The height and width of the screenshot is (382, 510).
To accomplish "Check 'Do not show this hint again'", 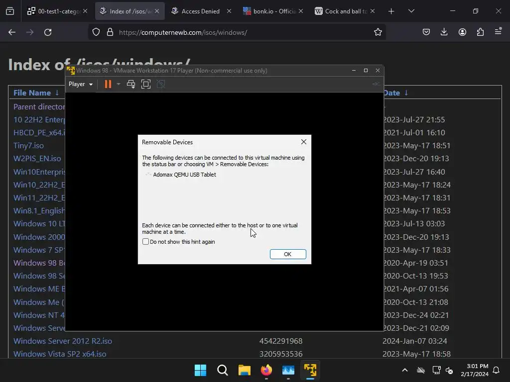I will [x=146, y=242].
